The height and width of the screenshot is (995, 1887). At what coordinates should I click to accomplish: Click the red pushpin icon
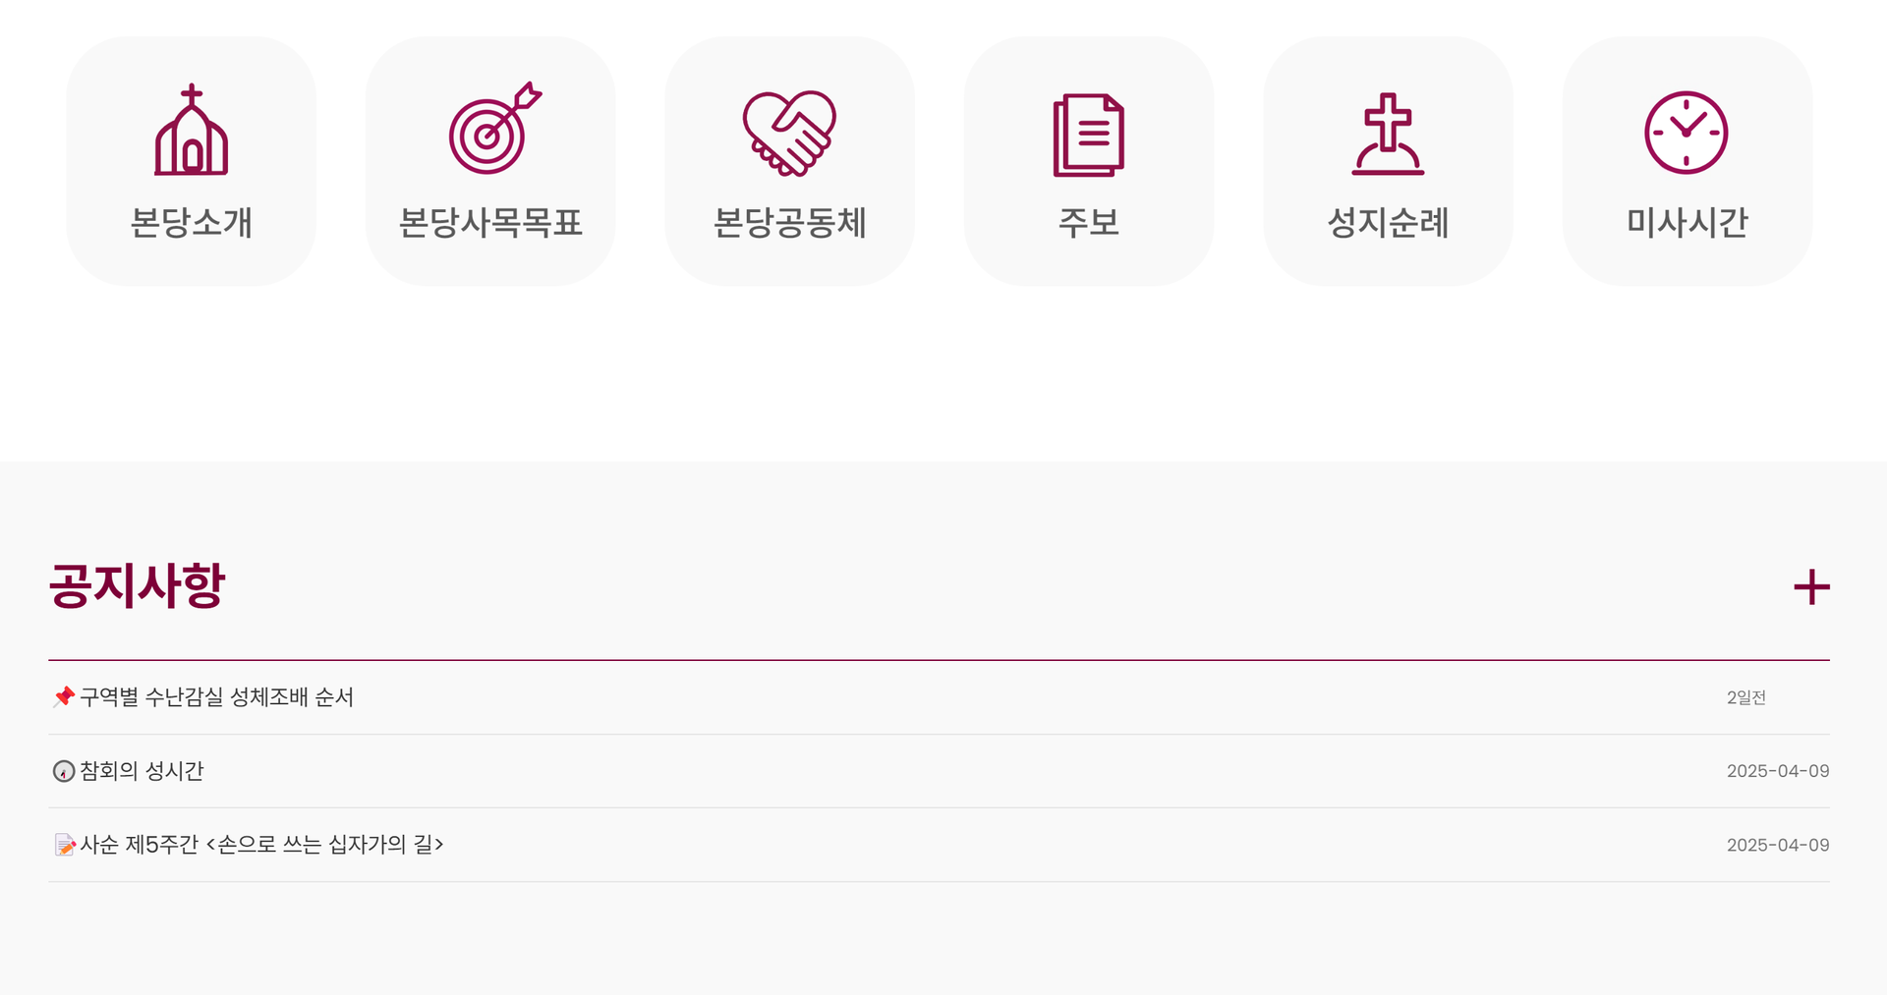tap(64, 697)
